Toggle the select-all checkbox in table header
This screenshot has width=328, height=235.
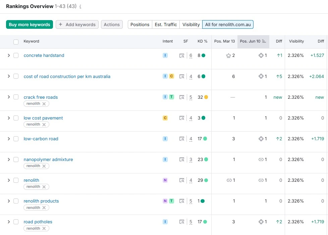[x=16, y=42]
